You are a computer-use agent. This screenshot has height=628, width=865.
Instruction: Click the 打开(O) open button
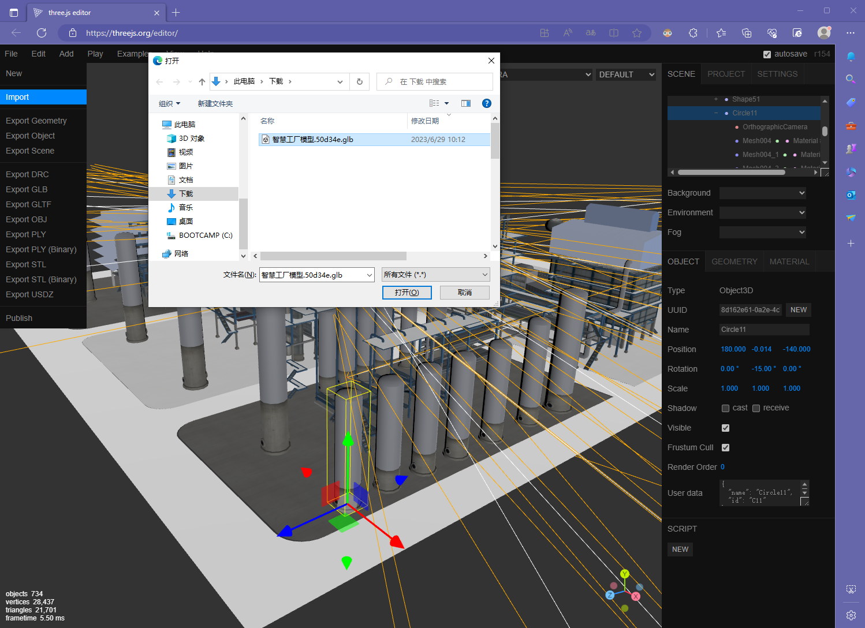[407, 293]
